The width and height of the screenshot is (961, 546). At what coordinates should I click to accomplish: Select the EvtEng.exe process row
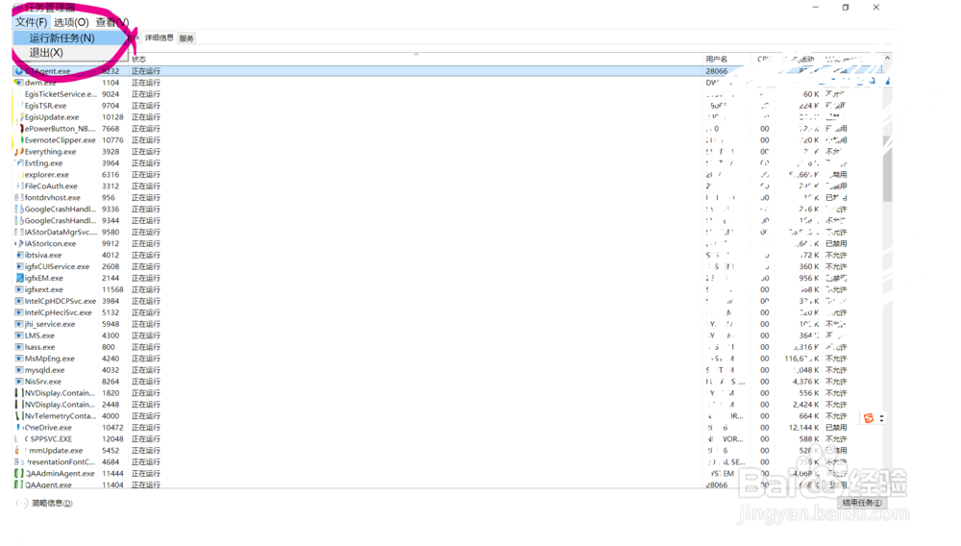click(448, 163)
